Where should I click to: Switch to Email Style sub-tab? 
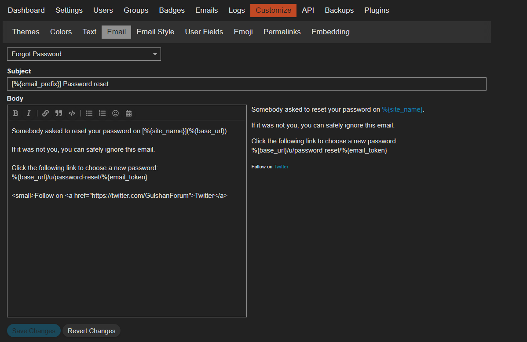[x=155, y=32]
